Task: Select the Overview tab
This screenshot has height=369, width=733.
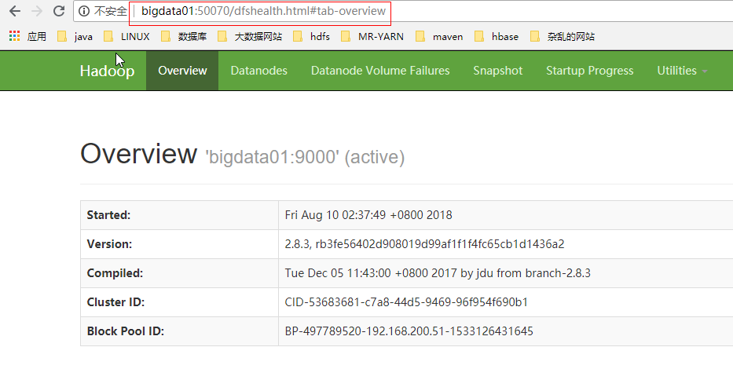Action: point(182,71)
